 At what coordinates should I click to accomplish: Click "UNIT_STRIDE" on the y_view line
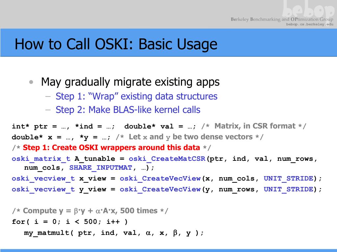tap(288, 189)
